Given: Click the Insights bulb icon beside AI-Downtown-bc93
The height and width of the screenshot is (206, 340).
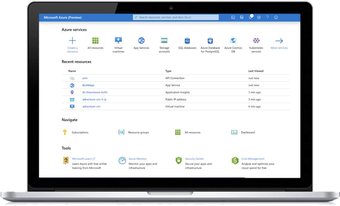Looking at the screenshot, I should (72, 92).
